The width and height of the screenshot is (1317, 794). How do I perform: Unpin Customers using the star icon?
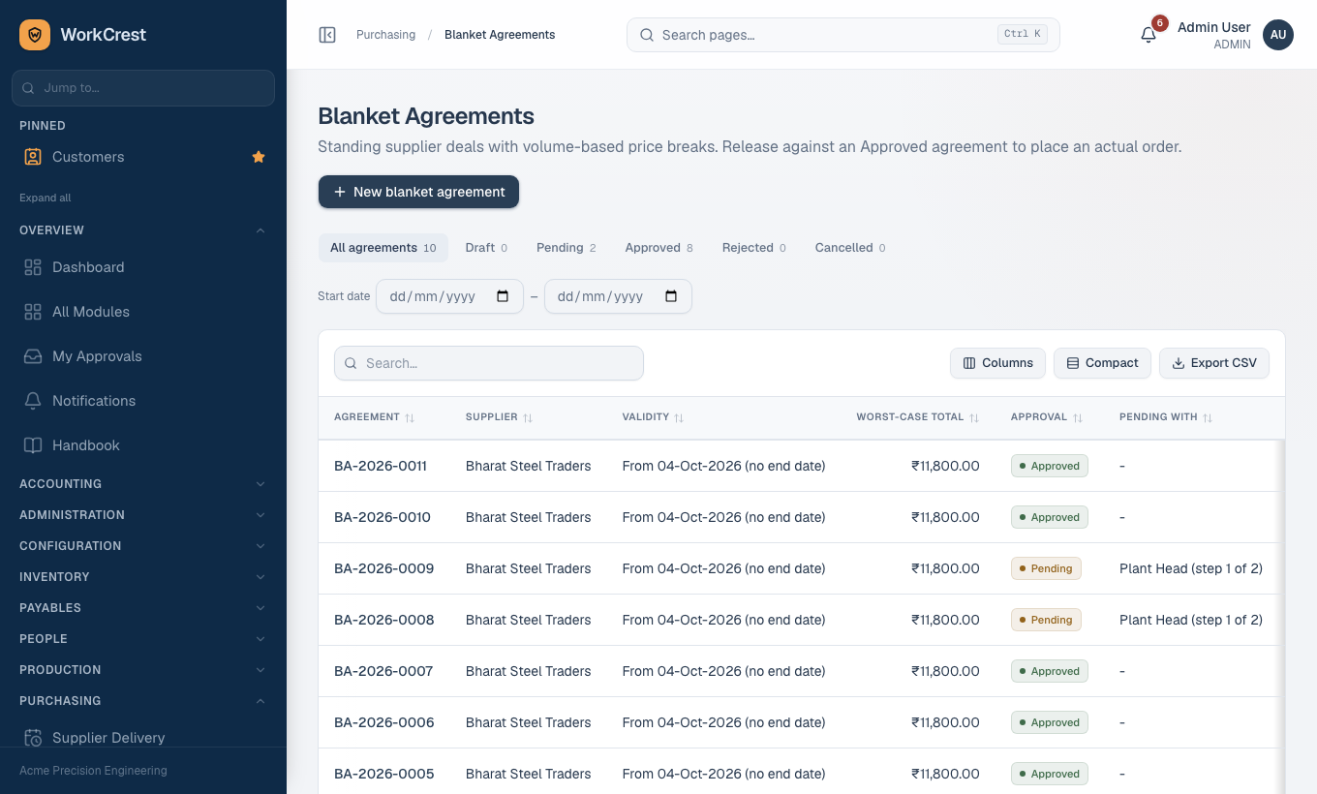click(x=259, y=157)
